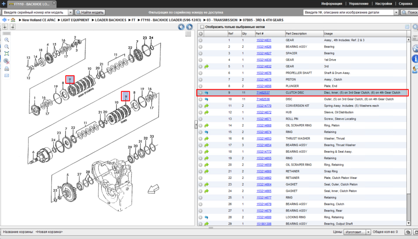This screenshot has height=239, width=418.
Task: Click the part number/description search input field
Action: point(349,12)
